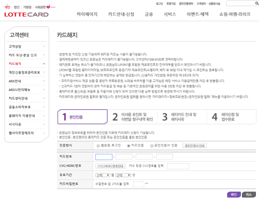Click ARS안내 sidebar item
259x202 pixels.
pos(15,81)
